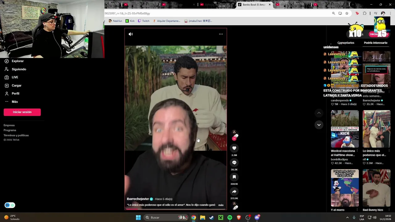Open the install-page icon in address bar
This screenshot has width=395, height=222.
340,14
